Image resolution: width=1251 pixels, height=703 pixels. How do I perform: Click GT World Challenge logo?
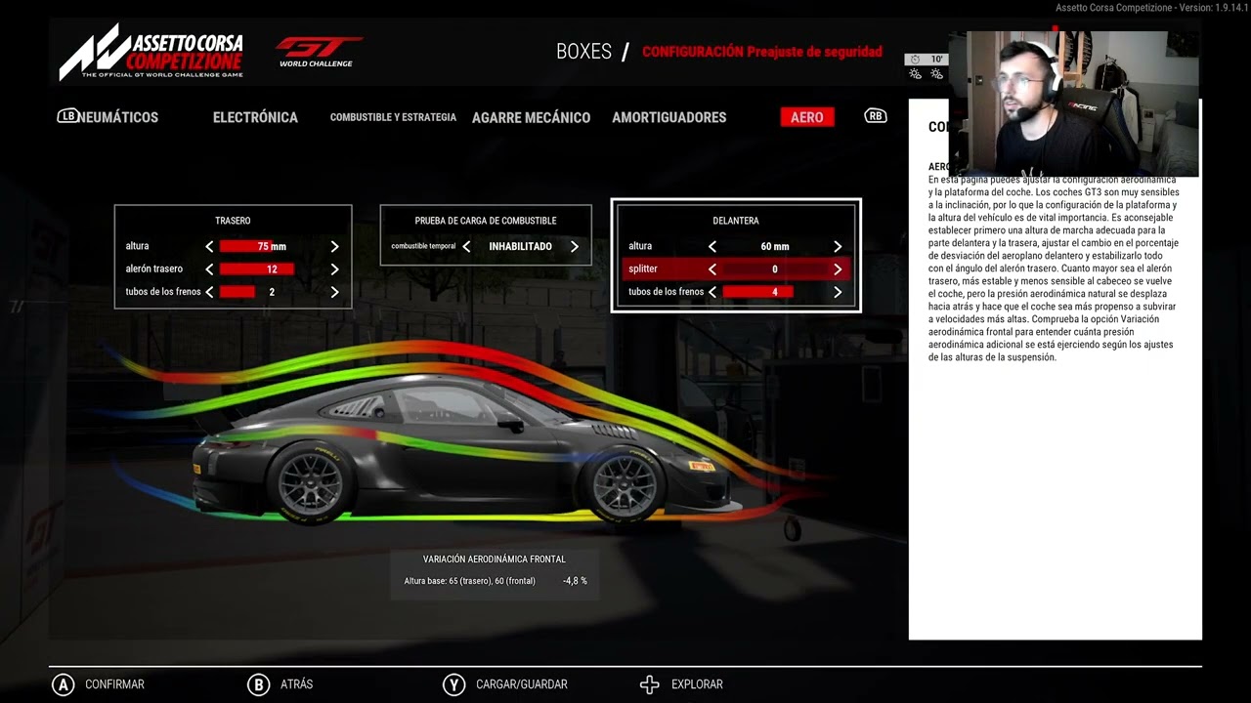pyautogui.click(x=318, y=52)
